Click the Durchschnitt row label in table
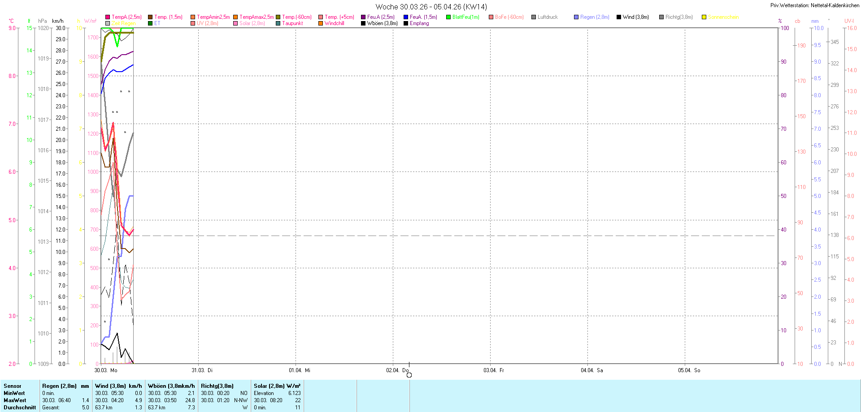 (x=20, y=408)
